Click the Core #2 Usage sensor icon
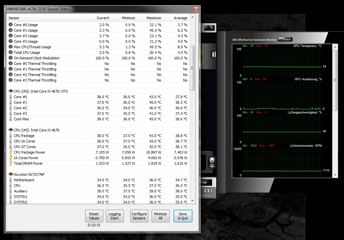 coord(10,36)
